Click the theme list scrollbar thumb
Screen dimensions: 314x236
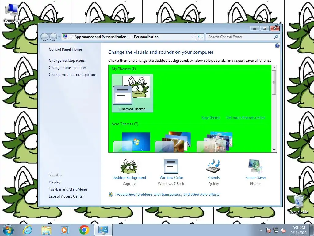pyautogui.click(x=274, y=82)
